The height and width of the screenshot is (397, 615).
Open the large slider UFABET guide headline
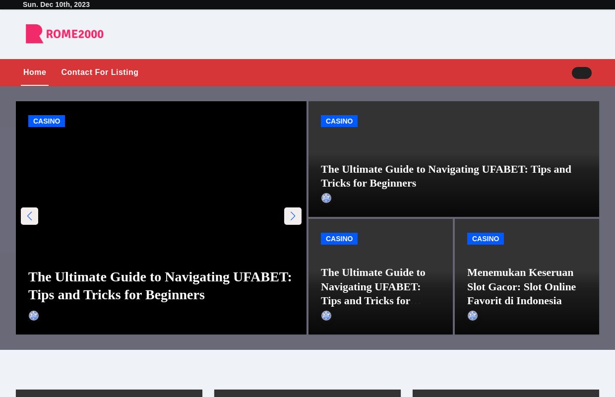click(x=160, y=285)
